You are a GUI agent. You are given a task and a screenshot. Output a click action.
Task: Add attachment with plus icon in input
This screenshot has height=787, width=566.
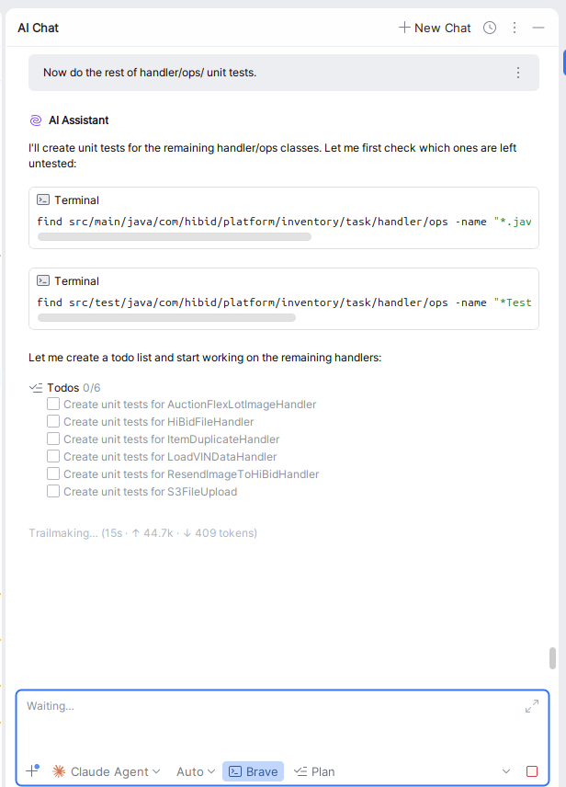(x=32, y=771)
